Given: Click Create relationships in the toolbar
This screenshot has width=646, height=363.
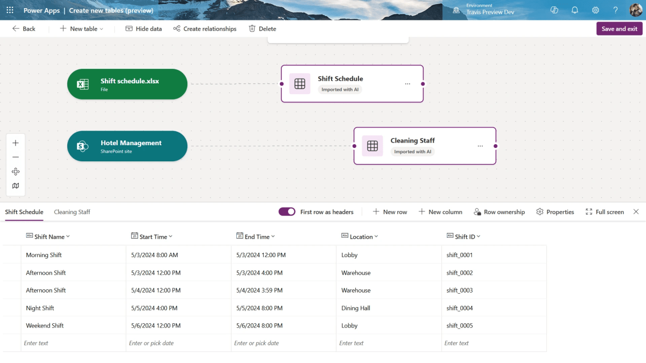Looking at the screenshot, I should tap(205, 29).
